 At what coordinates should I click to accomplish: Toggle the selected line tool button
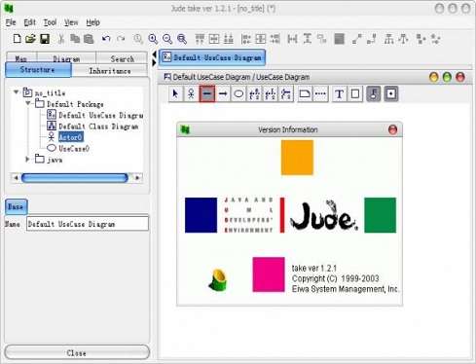coord(207,94)
